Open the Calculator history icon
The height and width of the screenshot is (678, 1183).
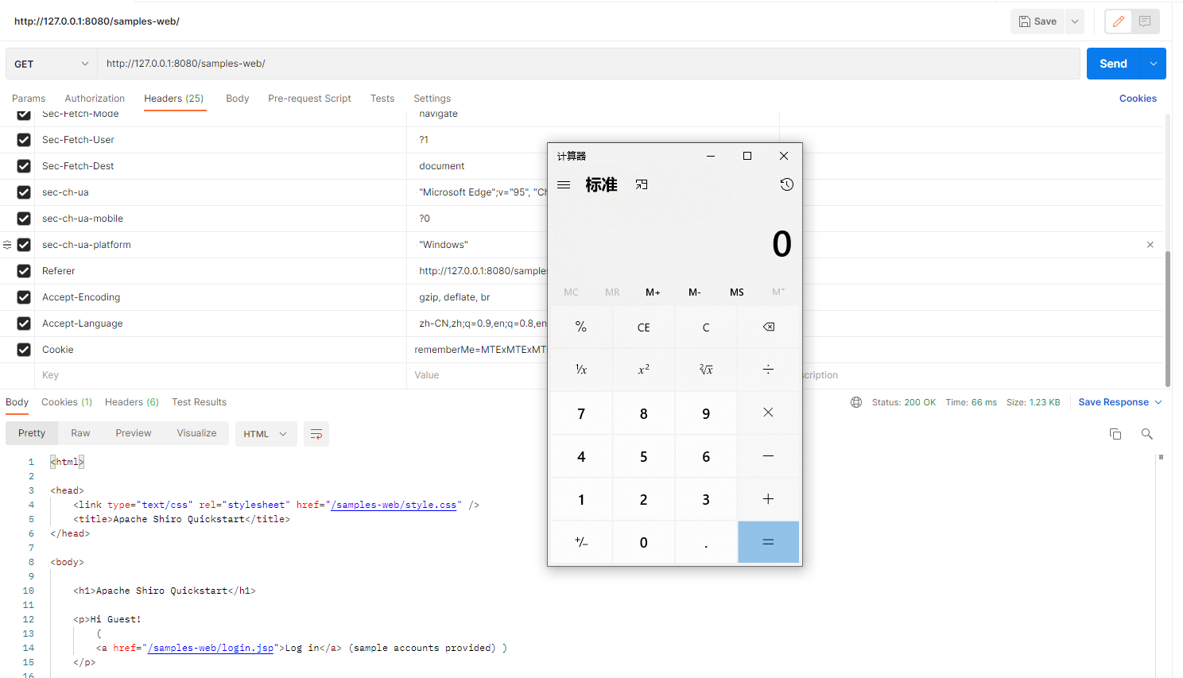786,184
